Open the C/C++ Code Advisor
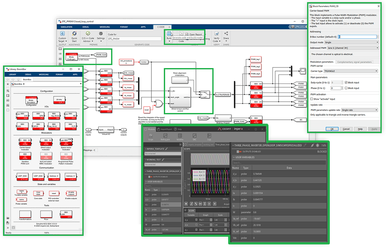Viewport: 386px width, 247px height. click(88, 36)
